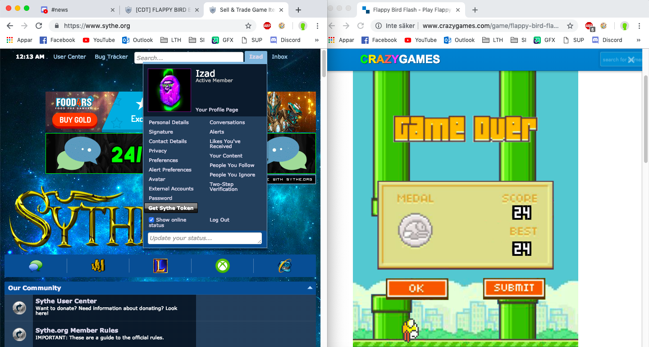Open Contact Details in account menu
Screen dimensions: 649x347
(x=168, y=141)
